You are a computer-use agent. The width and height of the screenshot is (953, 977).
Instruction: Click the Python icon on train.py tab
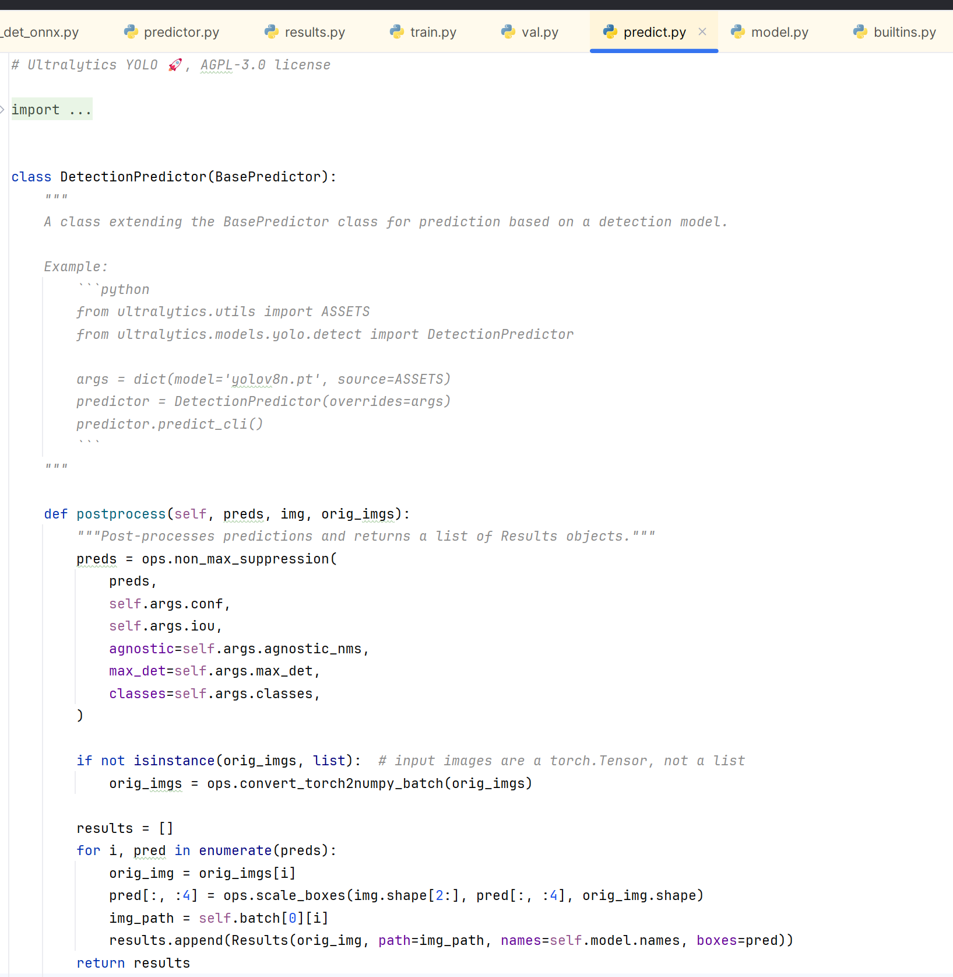pos(397,31)
